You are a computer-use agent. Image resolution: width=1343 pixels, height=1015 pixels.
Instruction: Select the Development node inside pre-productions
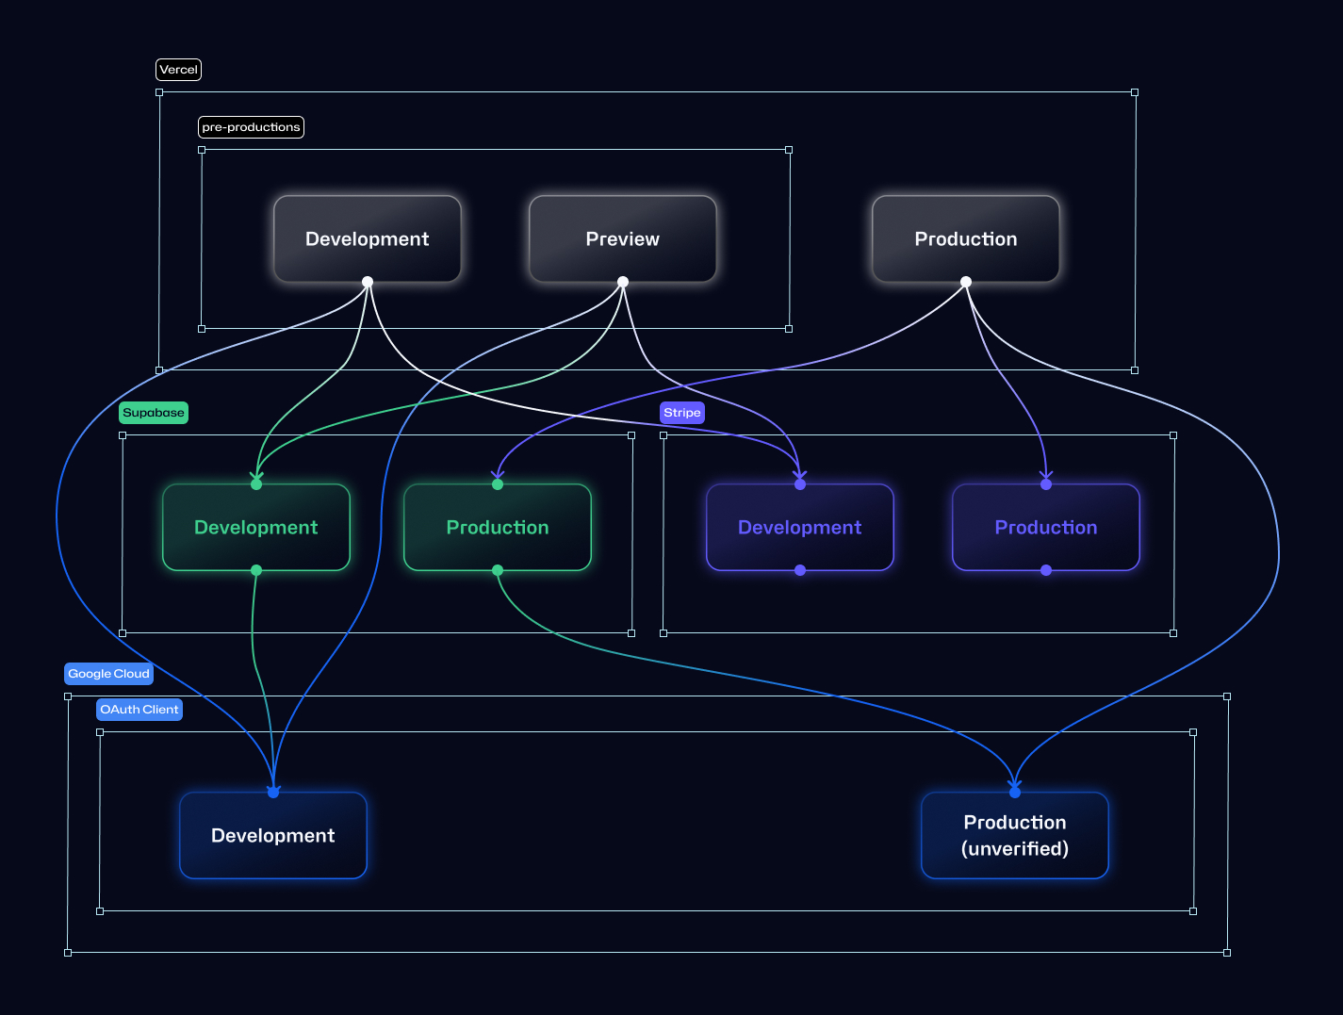point(367,238)
